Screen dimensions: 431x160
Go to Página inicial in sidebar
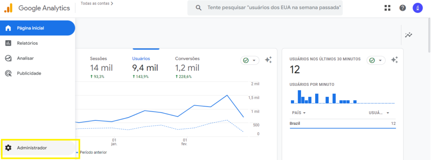(37, 28)
